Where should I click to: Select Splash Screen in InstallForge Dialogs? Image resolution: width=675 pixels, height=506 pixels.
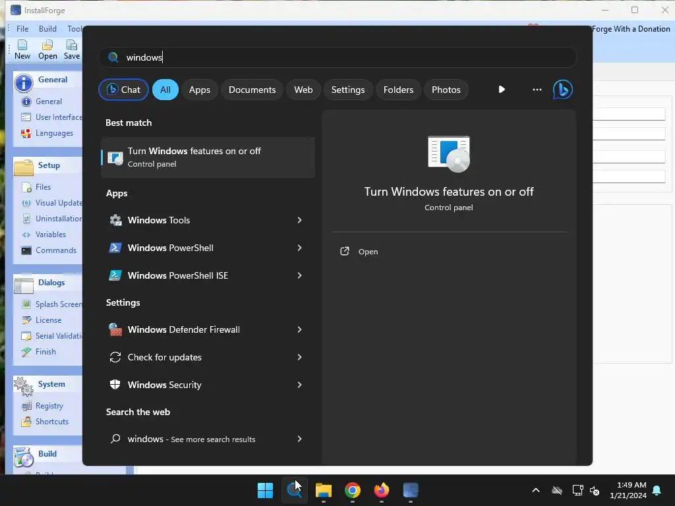point(59,304)
